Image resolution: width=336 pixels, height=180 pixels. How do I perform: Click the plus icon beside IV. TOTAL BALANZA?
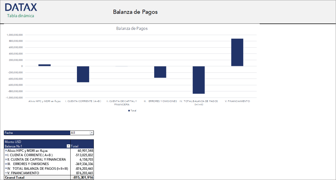coord(6,168)
